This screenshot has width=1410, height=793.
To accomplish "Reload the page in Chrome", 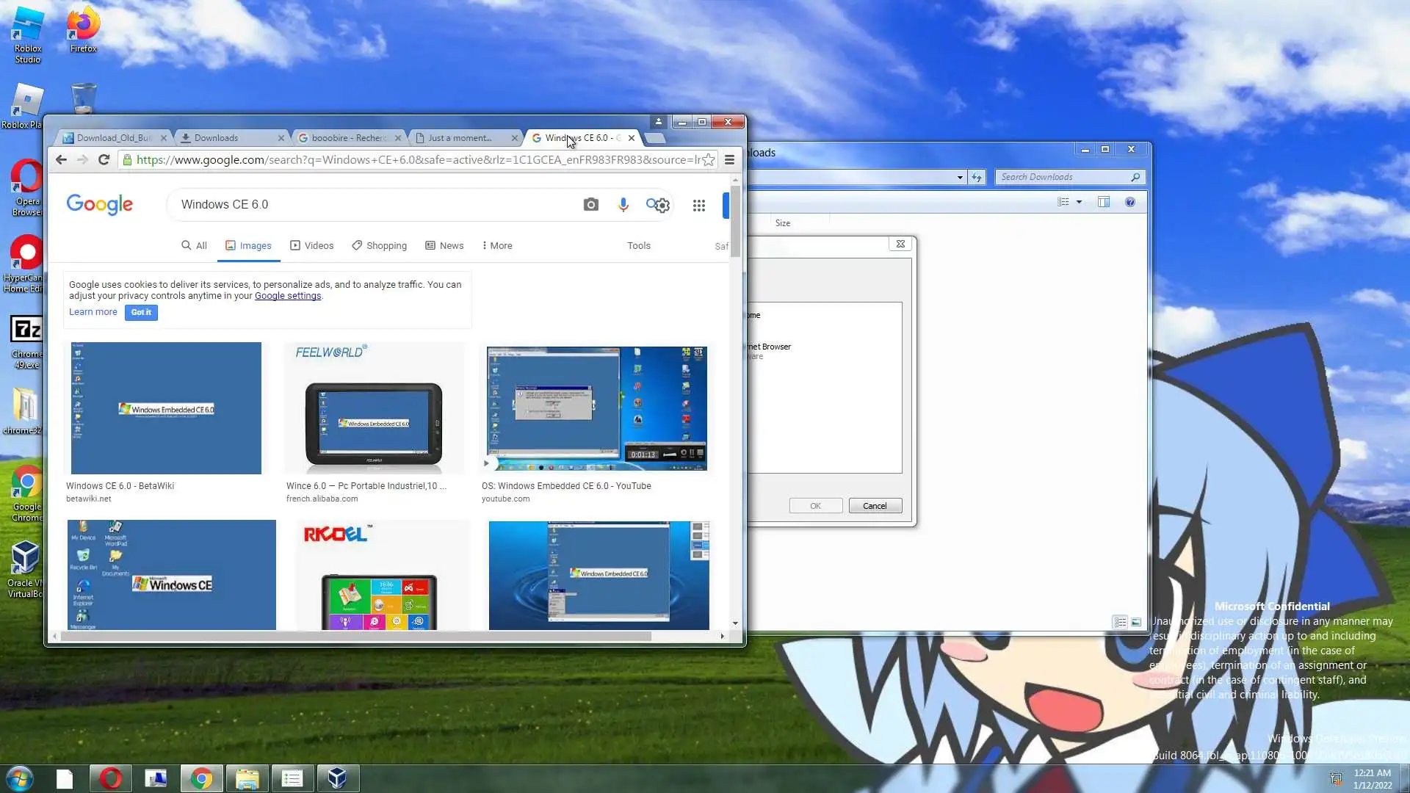I will (x=104, y=159).
